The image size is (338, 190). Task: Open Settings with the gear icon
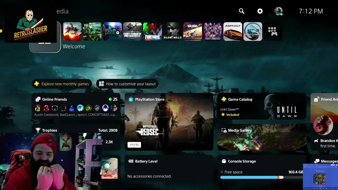pos(260,11)
